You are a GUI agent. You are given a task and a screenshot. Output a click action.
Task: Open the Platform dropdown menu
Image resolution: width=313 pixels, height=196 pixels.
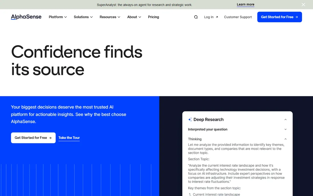click(x=58, y=17)
